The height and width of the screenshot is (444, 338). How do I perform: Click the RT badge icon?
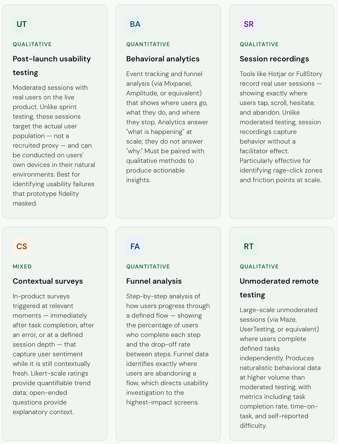click(249, 246)
